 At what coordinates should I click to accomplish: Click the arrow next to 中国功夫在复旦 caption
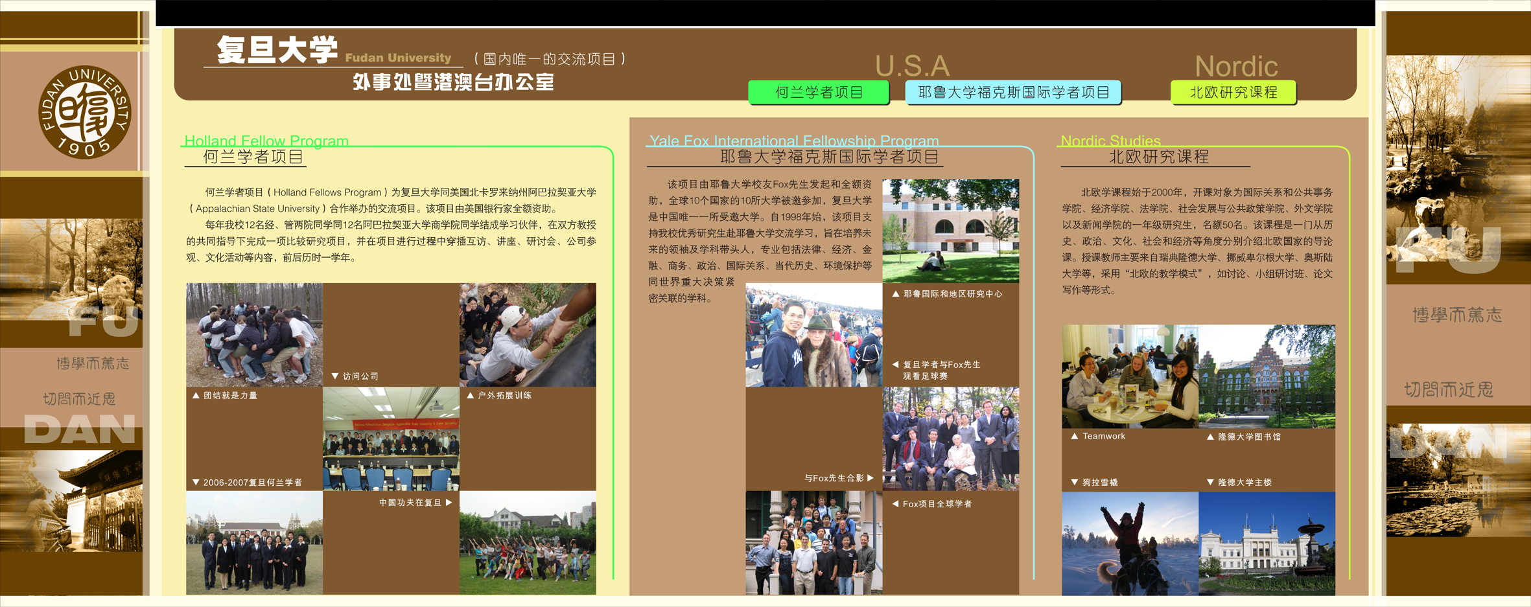(x=449, y=503)
